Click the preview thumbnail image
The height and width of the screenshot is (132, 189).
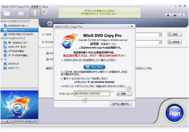(19, 105)
